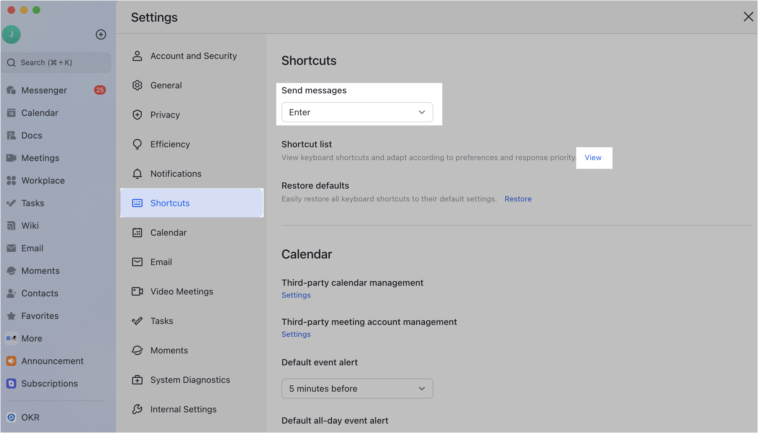Click Restore link for default shortcuts
The image size is (758, 433).
click(518, 199)
